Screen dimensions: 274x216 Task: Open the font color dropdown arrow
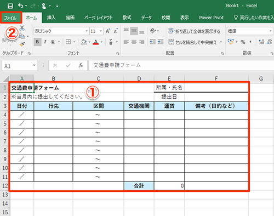coord(101,42)
